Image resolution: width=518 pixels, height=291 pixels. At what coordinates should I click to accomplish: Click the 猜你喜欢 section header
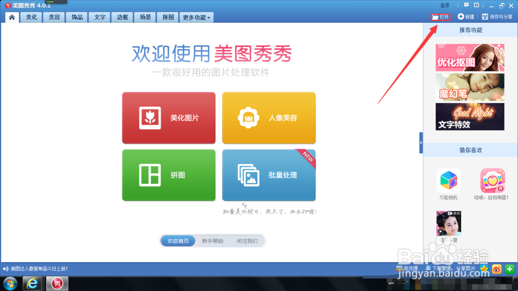pos(471,150)
